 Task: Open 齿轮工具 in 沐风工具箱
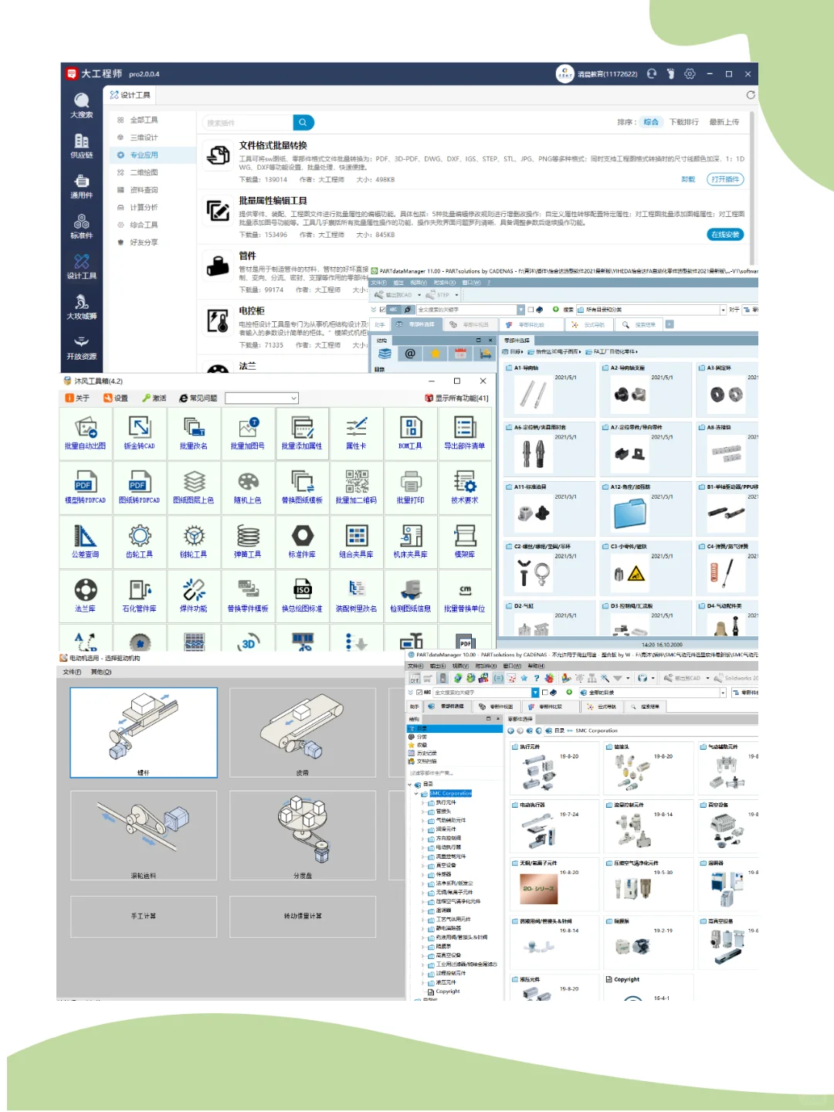[140, 542]
